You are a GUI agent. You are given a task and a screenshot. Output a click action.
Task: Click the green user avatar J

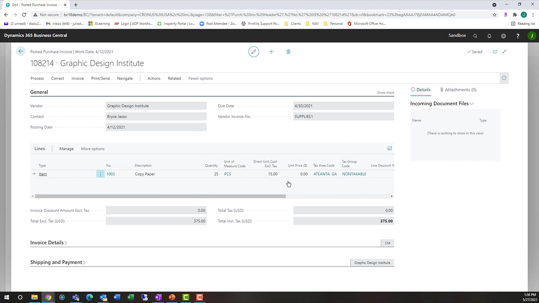pos(531,36)
